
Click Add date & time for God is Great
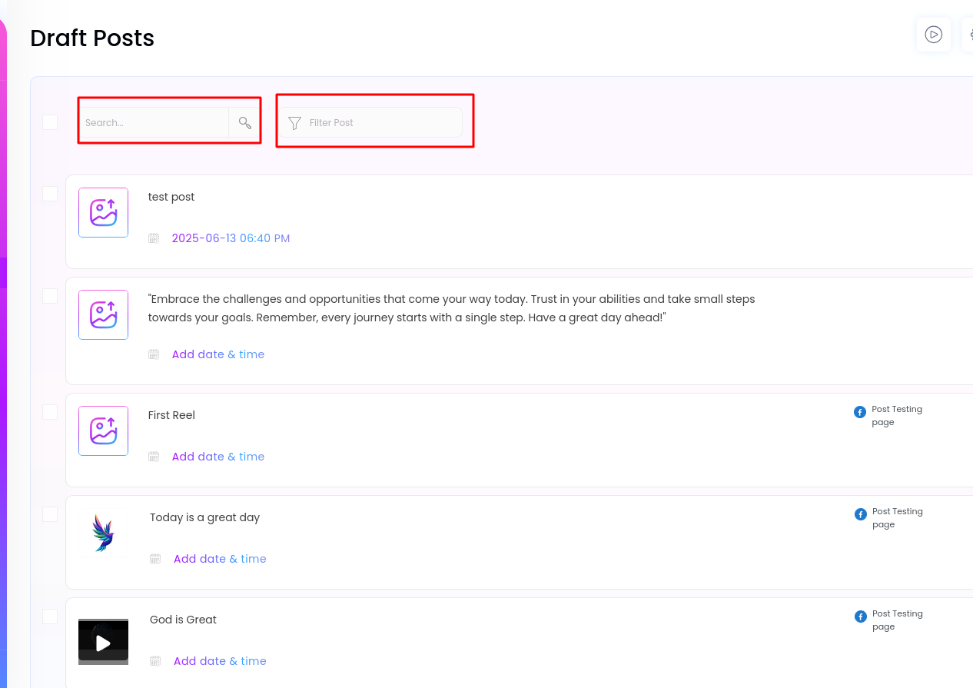tap(220, 661)
